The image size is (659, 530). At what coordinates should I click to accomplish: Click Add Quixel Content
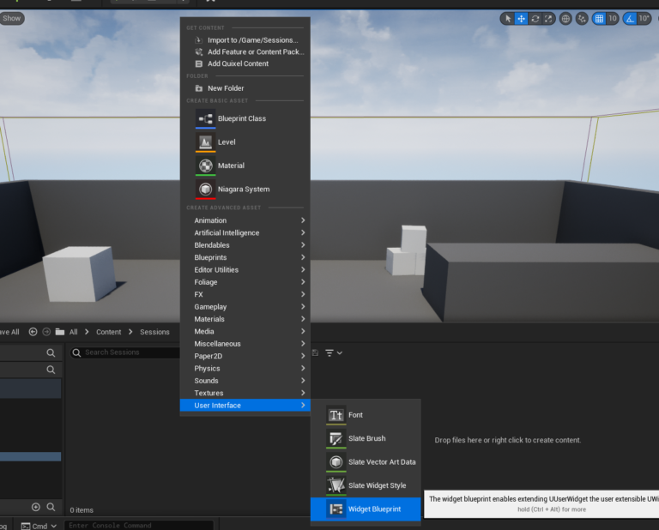click(x=238, y=63)
